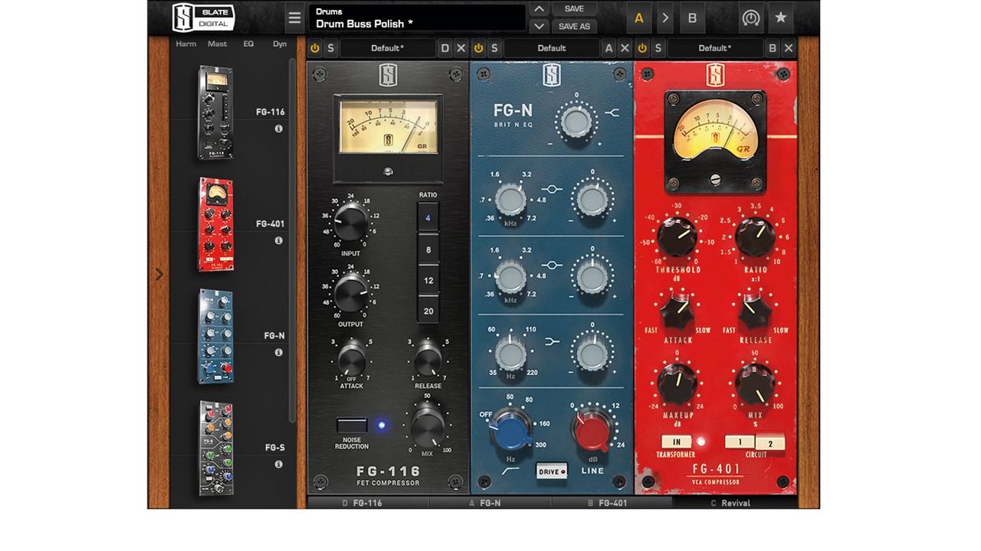
Task: Set FG-116 ratio to 20
Action: [x=428, y=311]
